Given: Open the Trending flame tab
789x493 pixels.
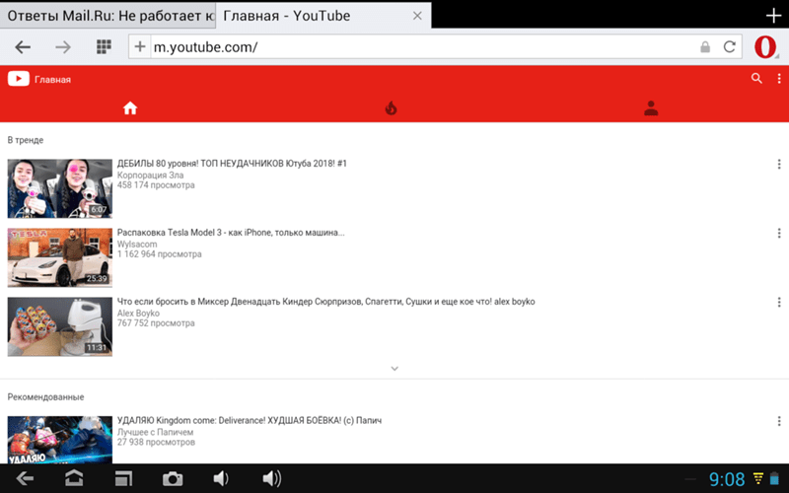Looking at the screenshot, I should [391, 108].
